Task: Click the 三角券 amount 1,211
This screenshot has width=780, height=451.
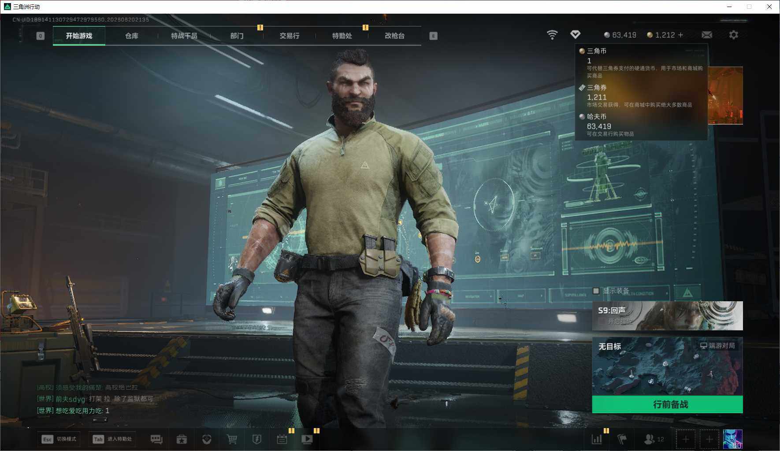Action: point(597,97)
